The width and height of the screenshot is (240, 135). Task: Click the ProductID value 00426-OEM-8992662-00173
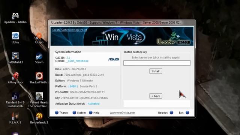pos(87,92)
